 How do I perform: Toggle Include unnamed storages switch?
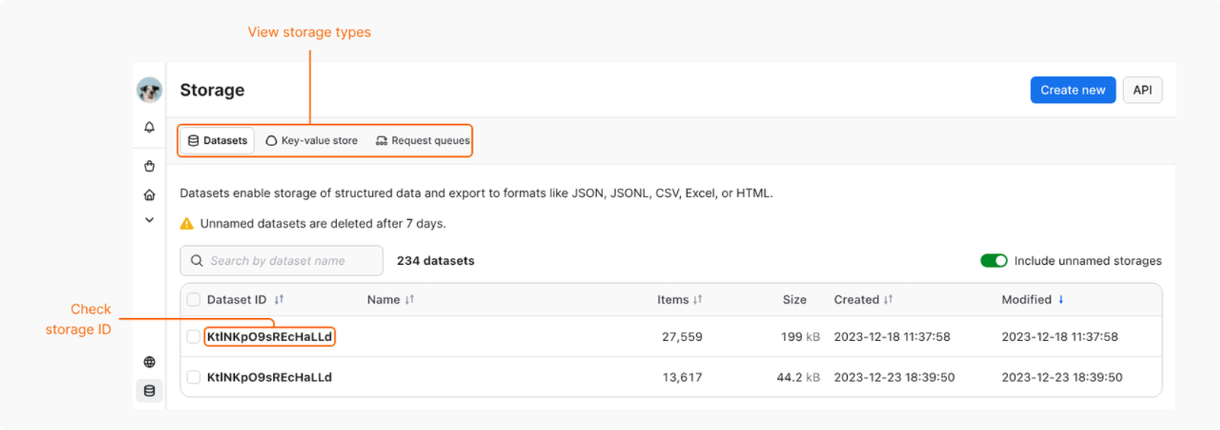click(994, 260)
